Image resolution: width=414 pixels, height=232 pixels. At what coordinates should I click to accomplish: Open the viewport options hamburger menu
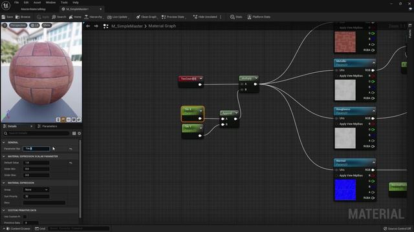pyautogui.click(x=5, y=25)
